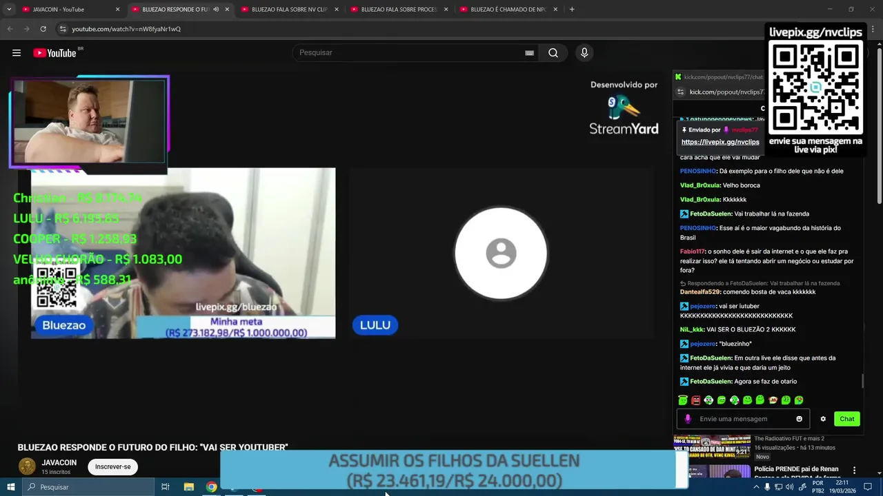
Task: Switch to BLUEZAO FALA SOBRE PROCES tab
Action: [x=398, y=10]
